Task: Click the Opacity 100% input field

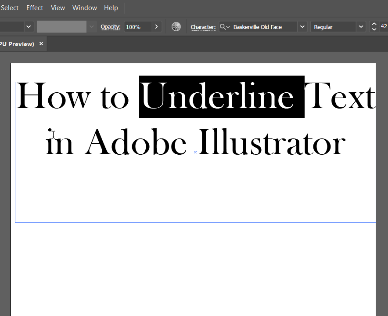Action: (x=138, y=27)
